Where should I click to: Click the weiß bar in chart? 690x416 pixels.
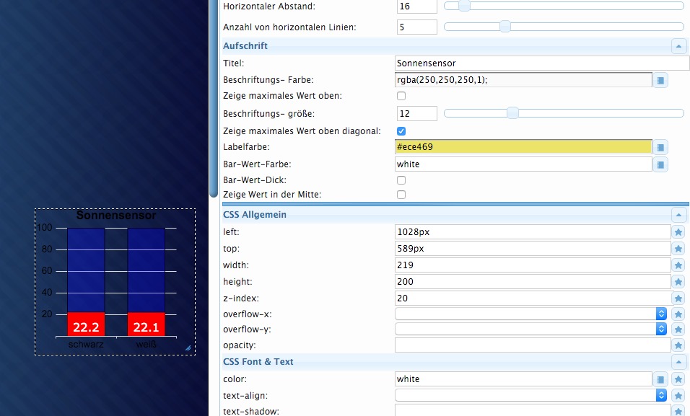[x=146, y=282]
